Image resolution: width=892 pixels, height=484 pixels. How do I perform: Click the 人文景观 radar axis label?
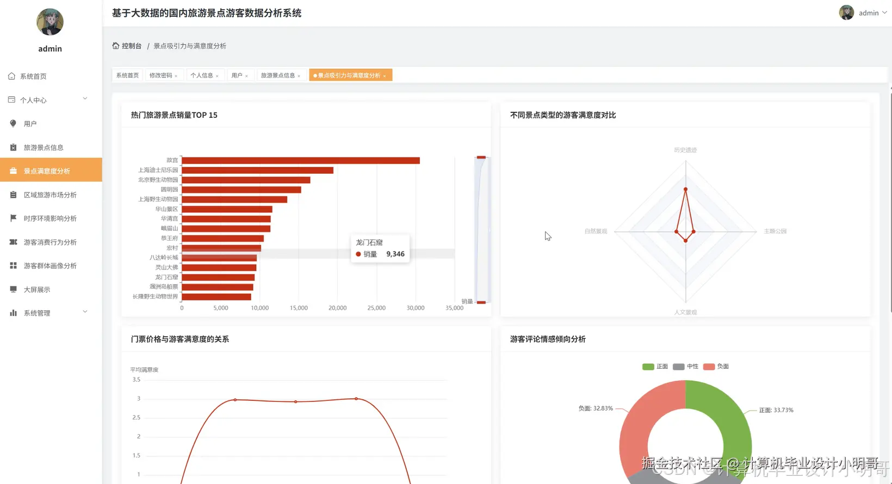(x=685, y=312)
